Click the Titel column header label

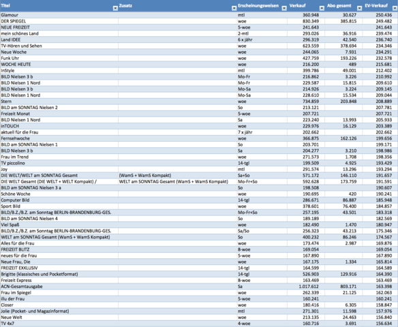pos(5,5)
